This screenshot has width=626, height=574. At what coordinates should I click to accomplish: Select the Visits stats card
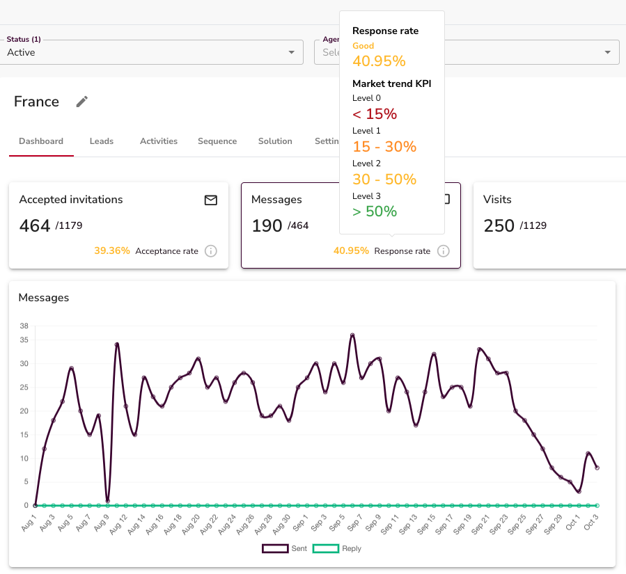coord(549,225)
